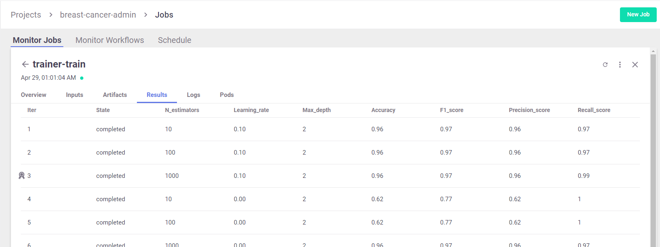Go to Projects breadcrumb
The height and width of the screenshot is (247, 660).
26,15
